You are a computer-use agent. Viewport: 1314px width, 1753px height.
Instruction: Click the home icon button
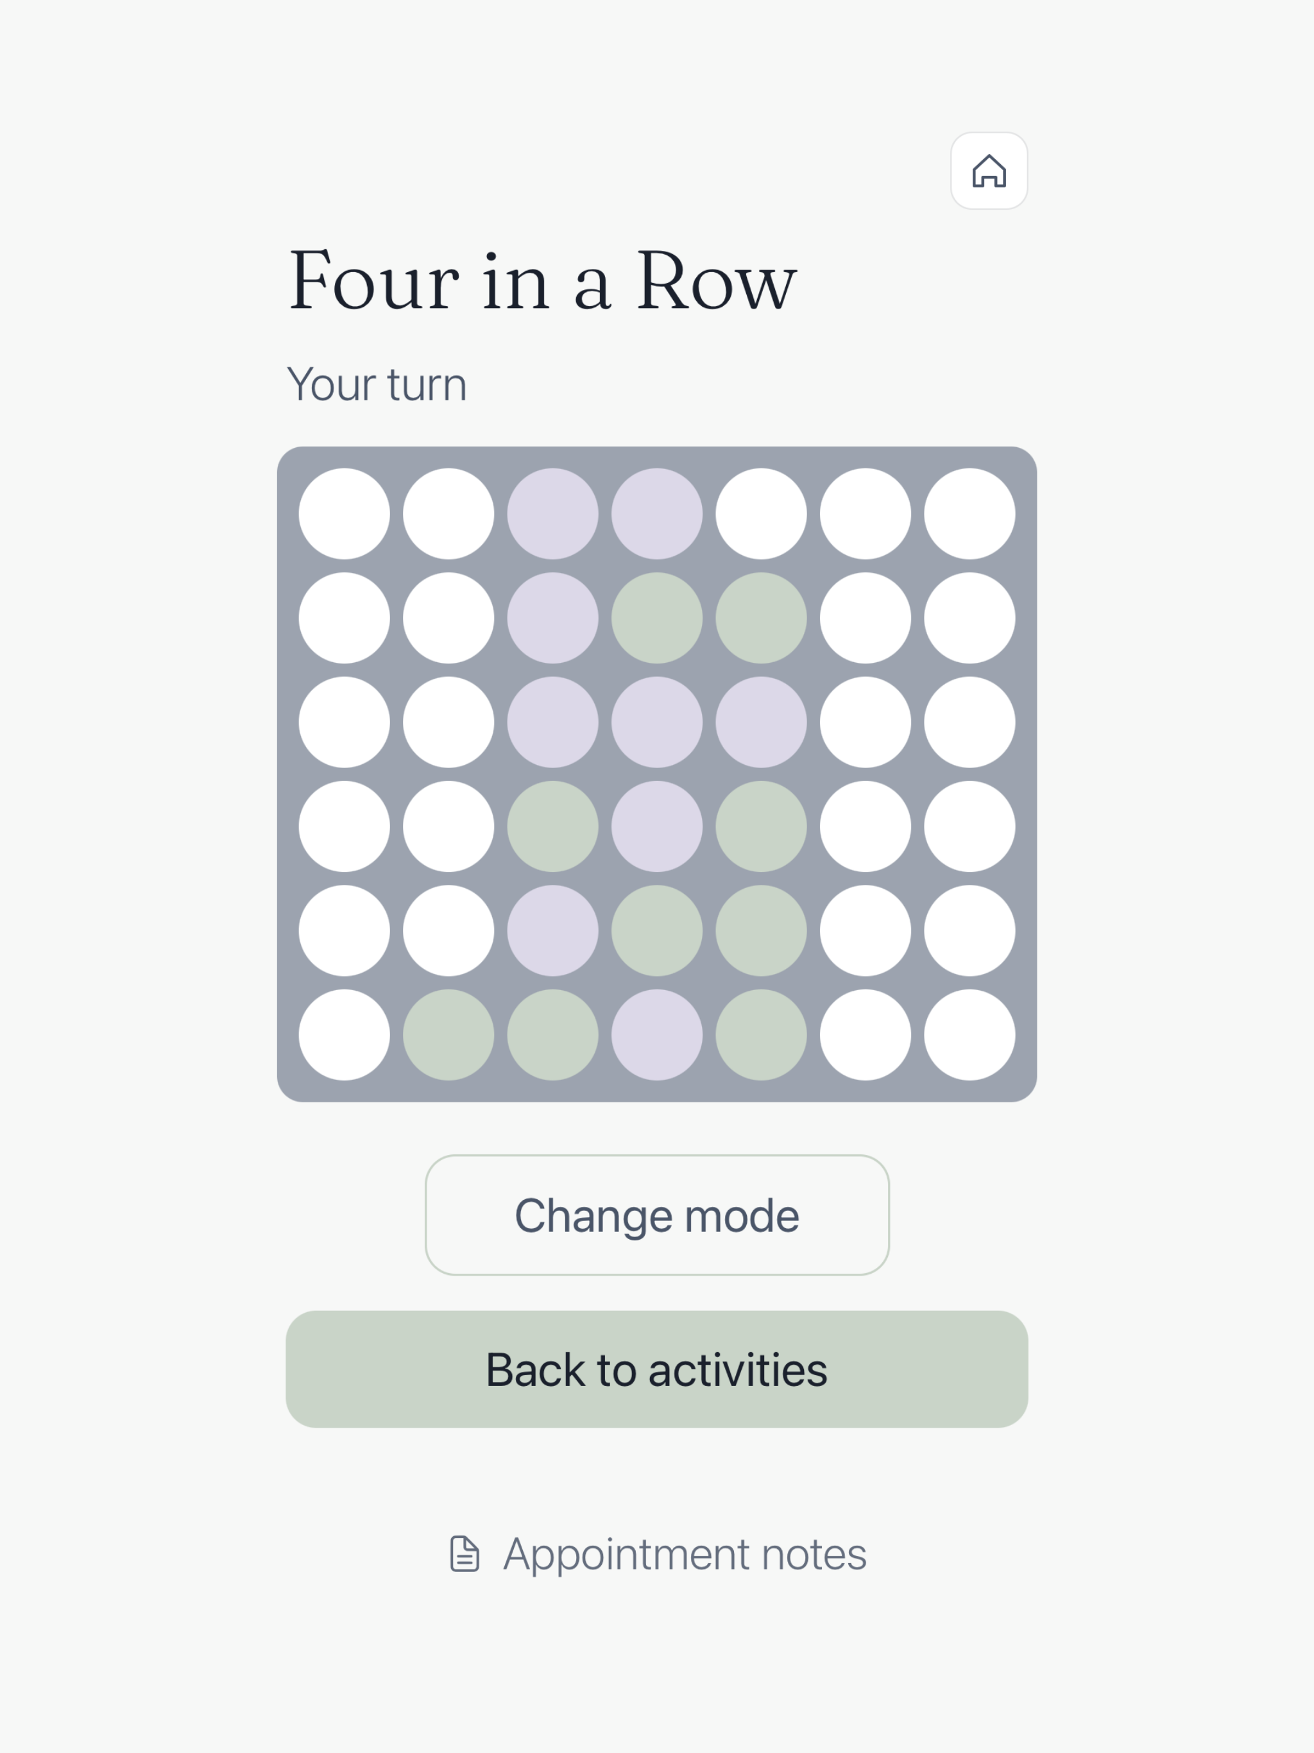pos(989,171)
